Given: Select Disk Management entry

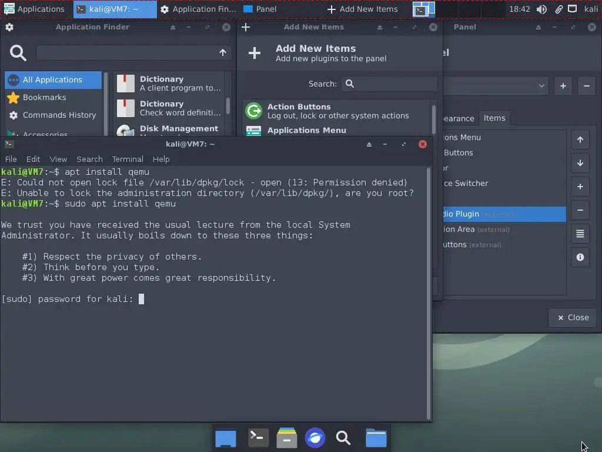Looking at the screenshot, I should 169,130.
